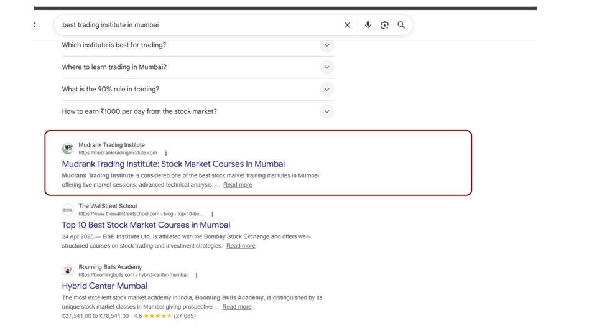Image resolution: width=597 pixels, height=336 pixels.
Task: Click Read more under WallStreet School snippet
Action: coord(241,246)
